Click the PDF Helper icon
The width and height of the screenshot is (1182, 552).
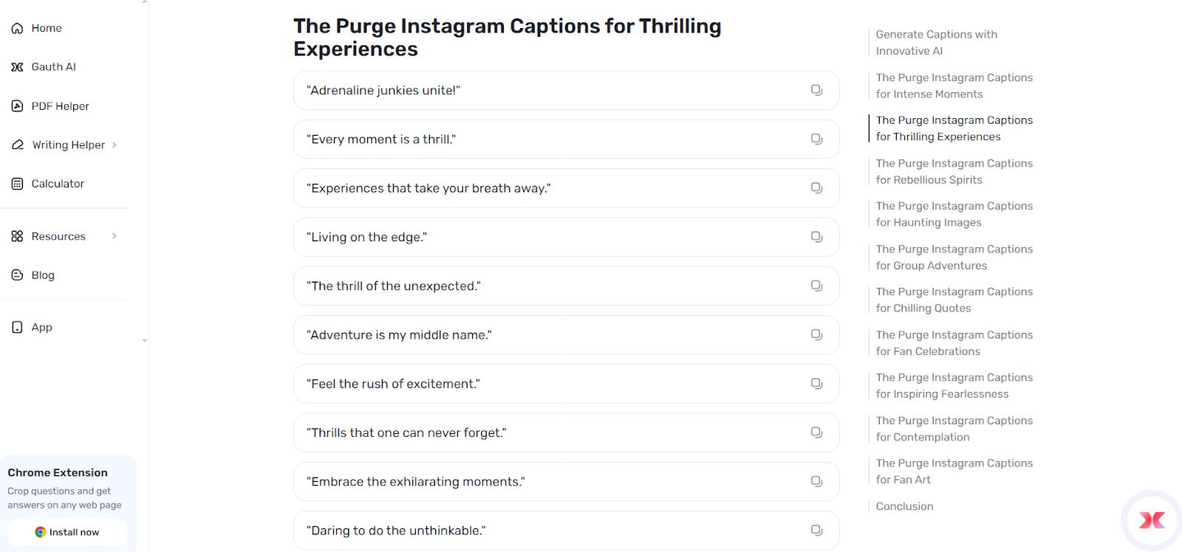17,106
